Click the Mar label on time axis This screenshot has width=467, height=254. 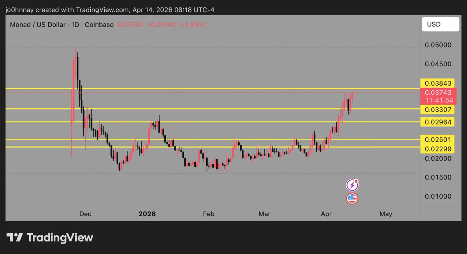tap(264, 214)
